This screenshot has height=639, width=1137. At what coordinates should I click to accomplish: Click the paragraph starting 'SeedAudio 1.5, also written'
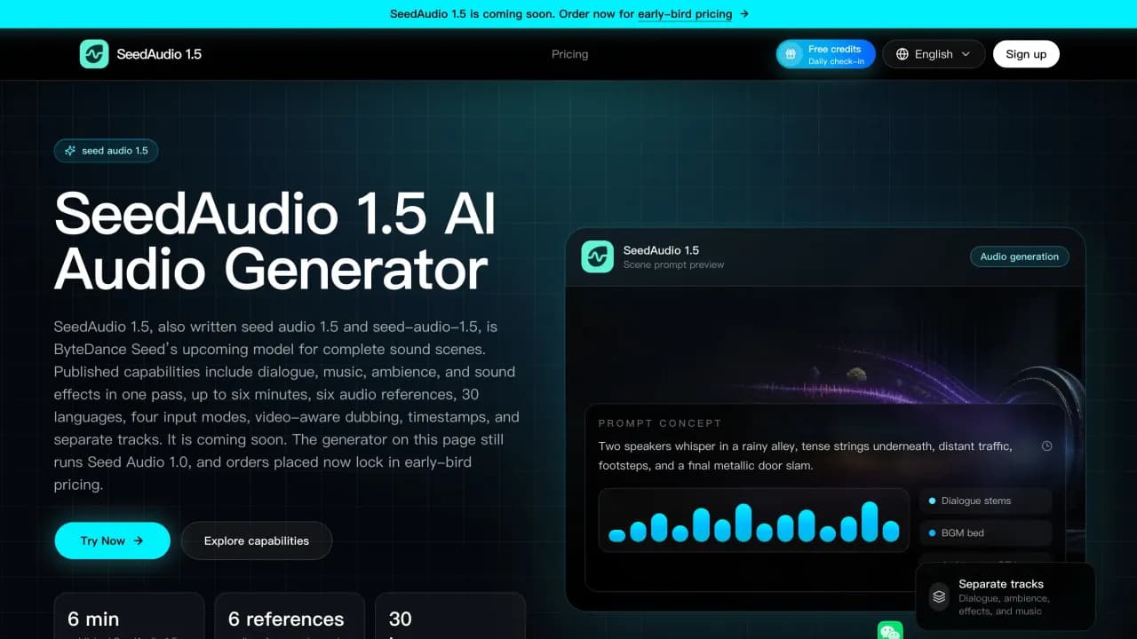287,406
